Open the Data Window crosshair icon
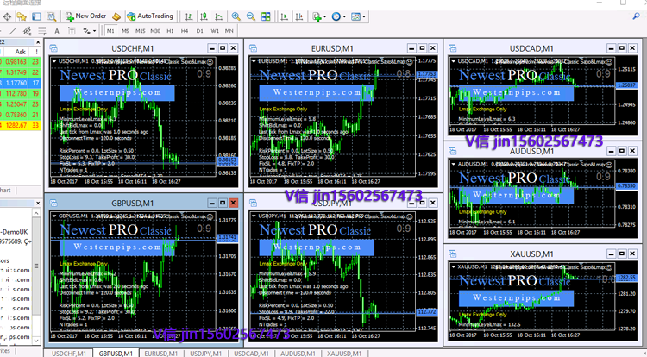The height and width of the screenshot is (357, 647). pos(7,16)
